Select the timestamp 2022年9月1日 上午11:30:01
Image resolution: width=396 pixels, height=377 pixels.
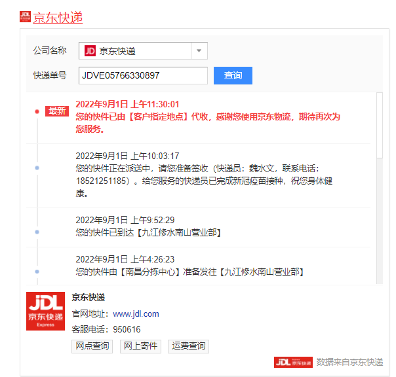(x=128, y=104)
